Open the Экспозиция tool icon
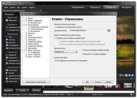 pos(7,70)
